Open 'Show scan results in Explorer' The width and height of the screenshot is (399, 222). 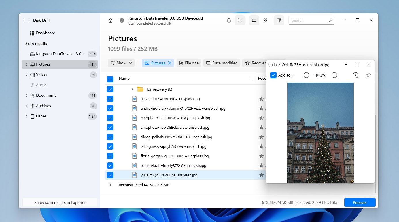click(60, 202)
